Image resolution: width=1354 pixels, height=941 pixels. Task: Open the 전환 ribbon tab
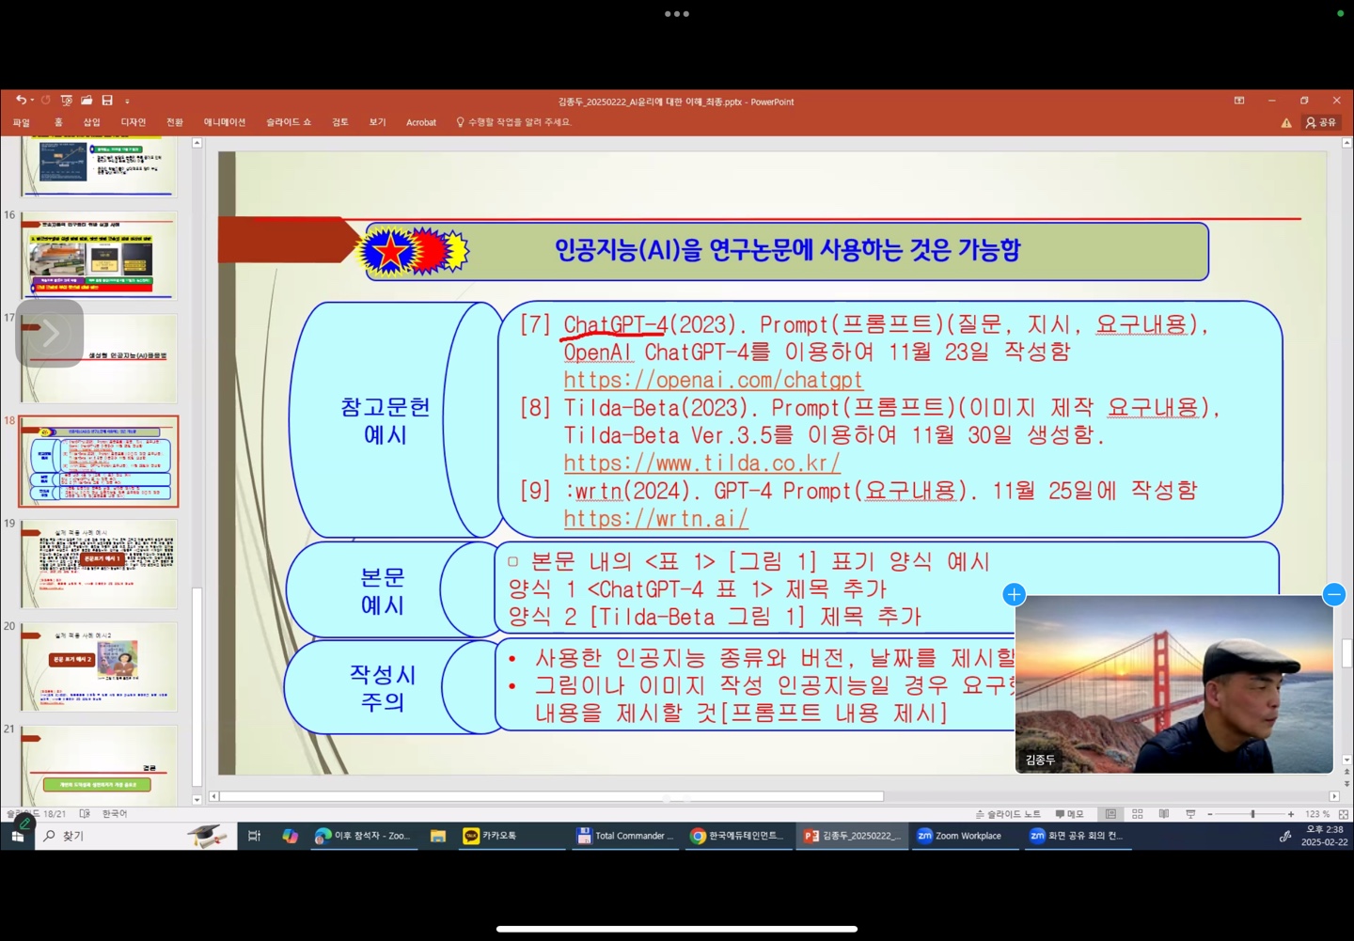tap(175, 122)
